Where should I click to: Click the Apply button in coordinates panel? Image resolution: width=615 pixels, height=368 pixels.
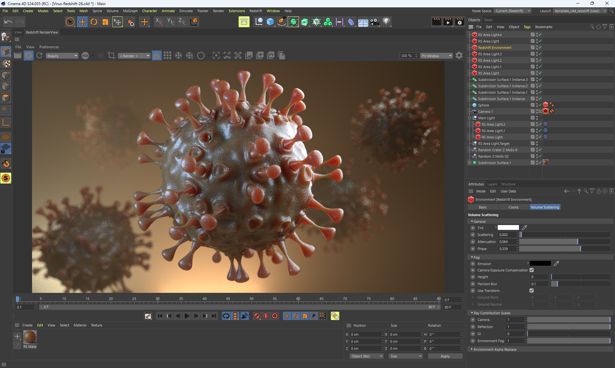(445, 356)
